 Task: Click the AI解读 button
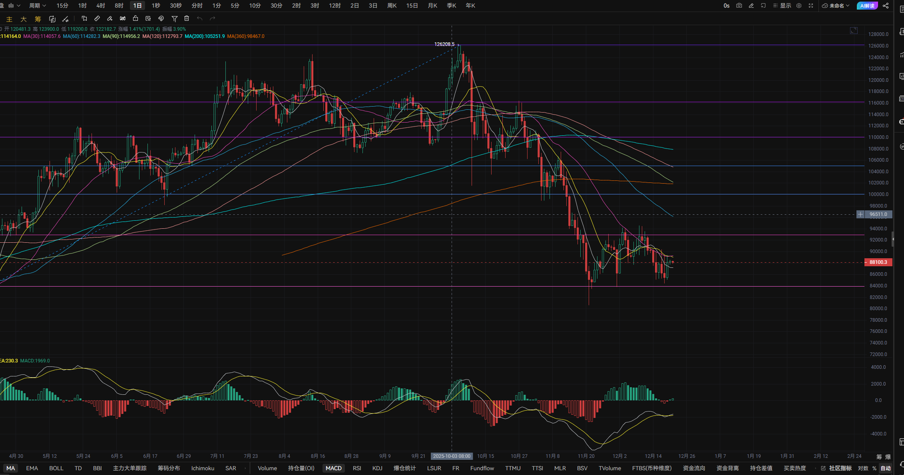coord(867,6)
